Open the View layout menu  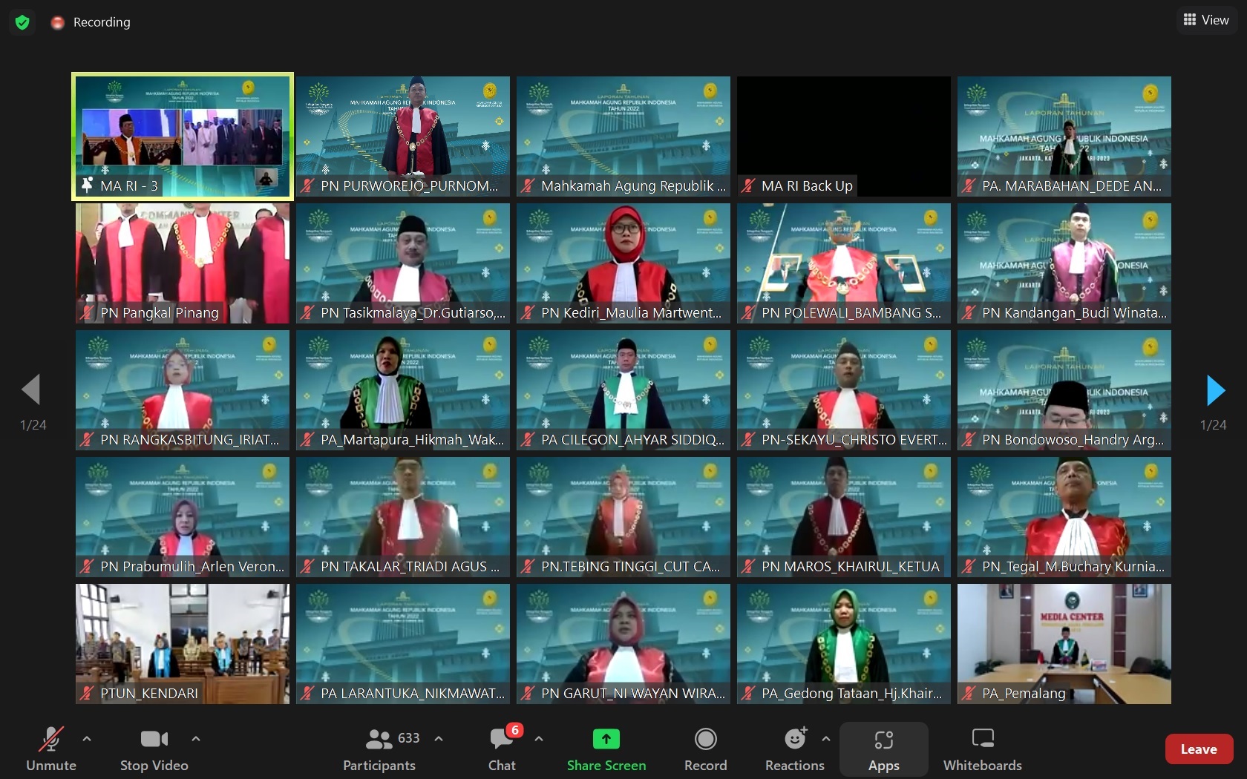pos(1206,20)
